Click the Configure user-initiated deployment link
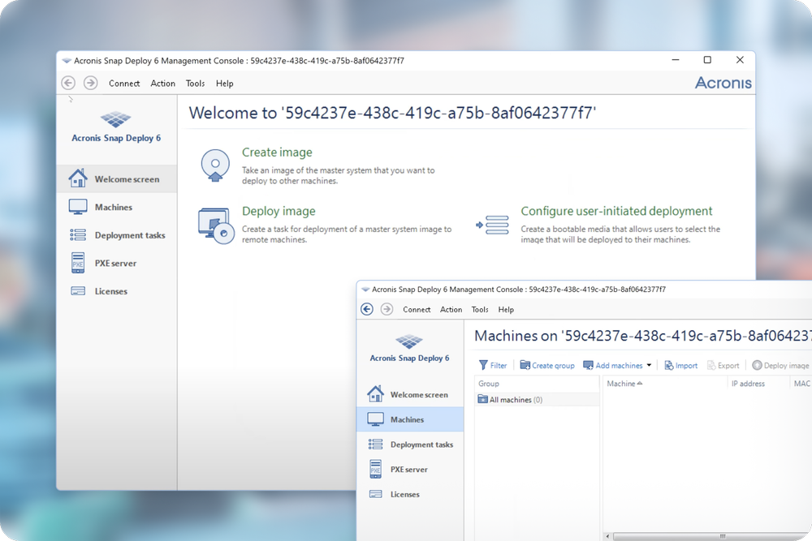Screen dimensions: 812x541 616,211
